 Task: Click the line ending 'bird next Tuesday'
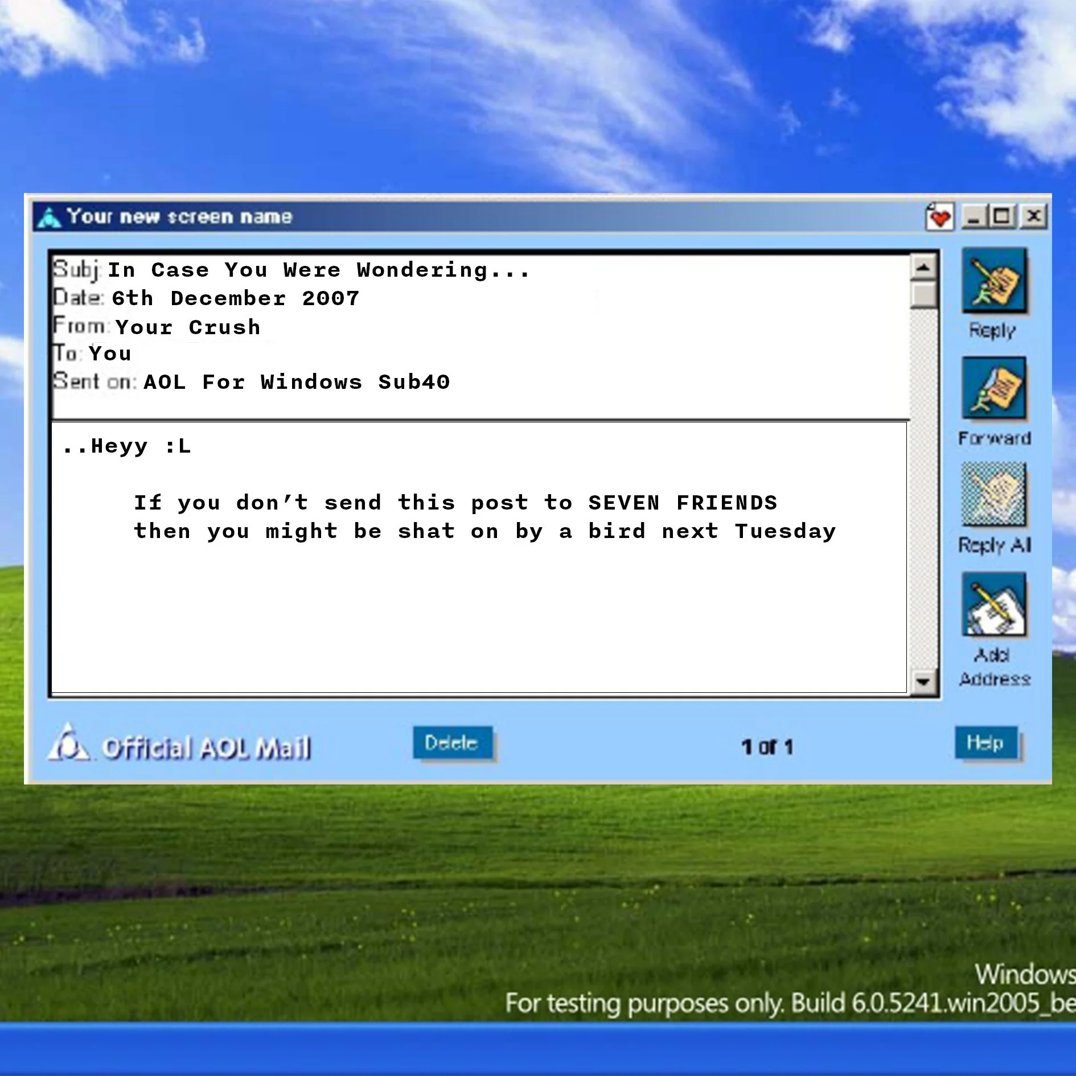tap(485, 532)
